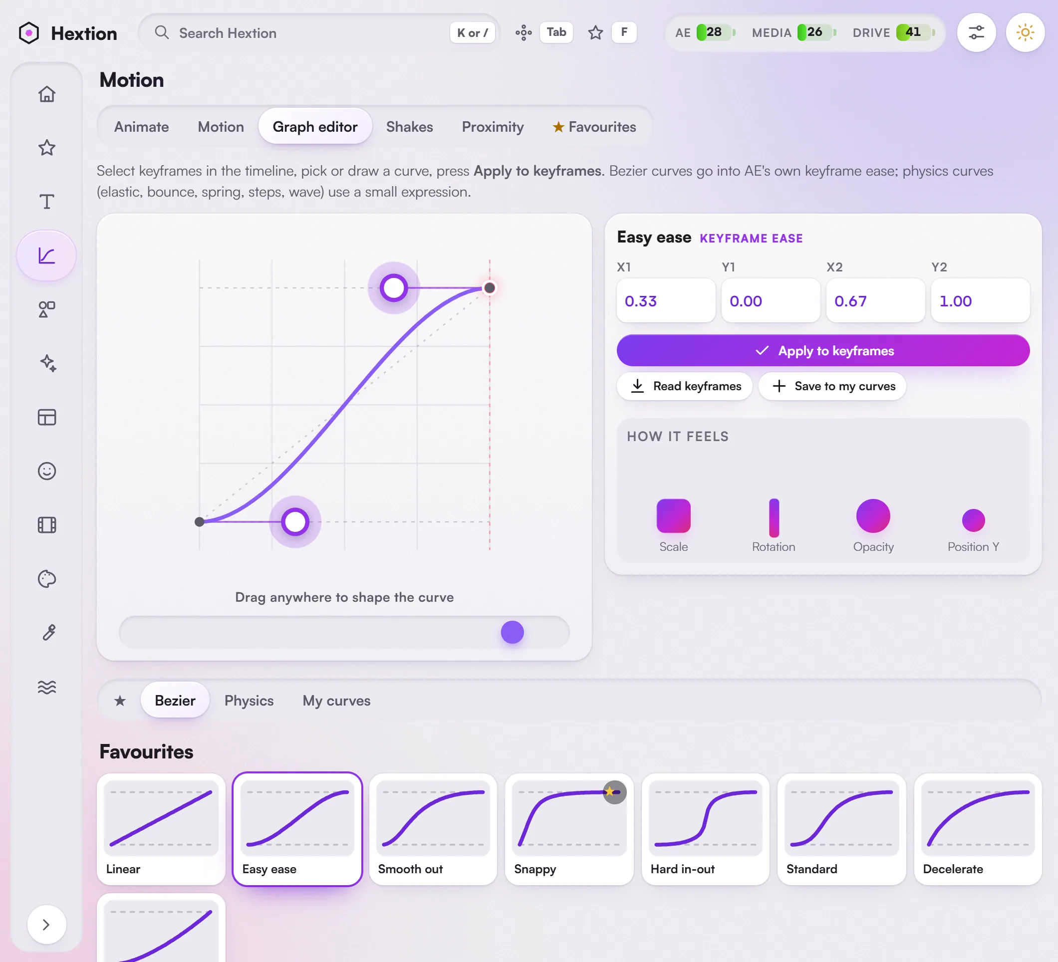Image resolution: width=1058 pixels, height=962 pixels.
Task: Switch to My curves tab
Action: pos(336,701)
